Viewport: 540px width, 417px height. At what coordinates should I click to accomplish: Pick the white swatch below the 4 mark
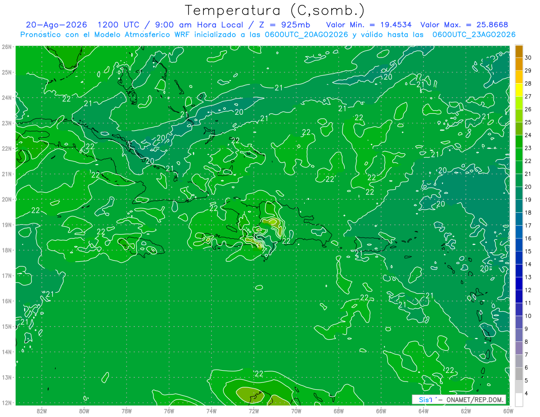(x=519, y=399)
